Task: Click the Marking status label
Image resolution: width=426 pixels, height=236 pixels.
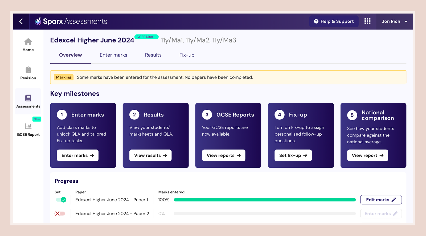Action: [x=64, y=77]
